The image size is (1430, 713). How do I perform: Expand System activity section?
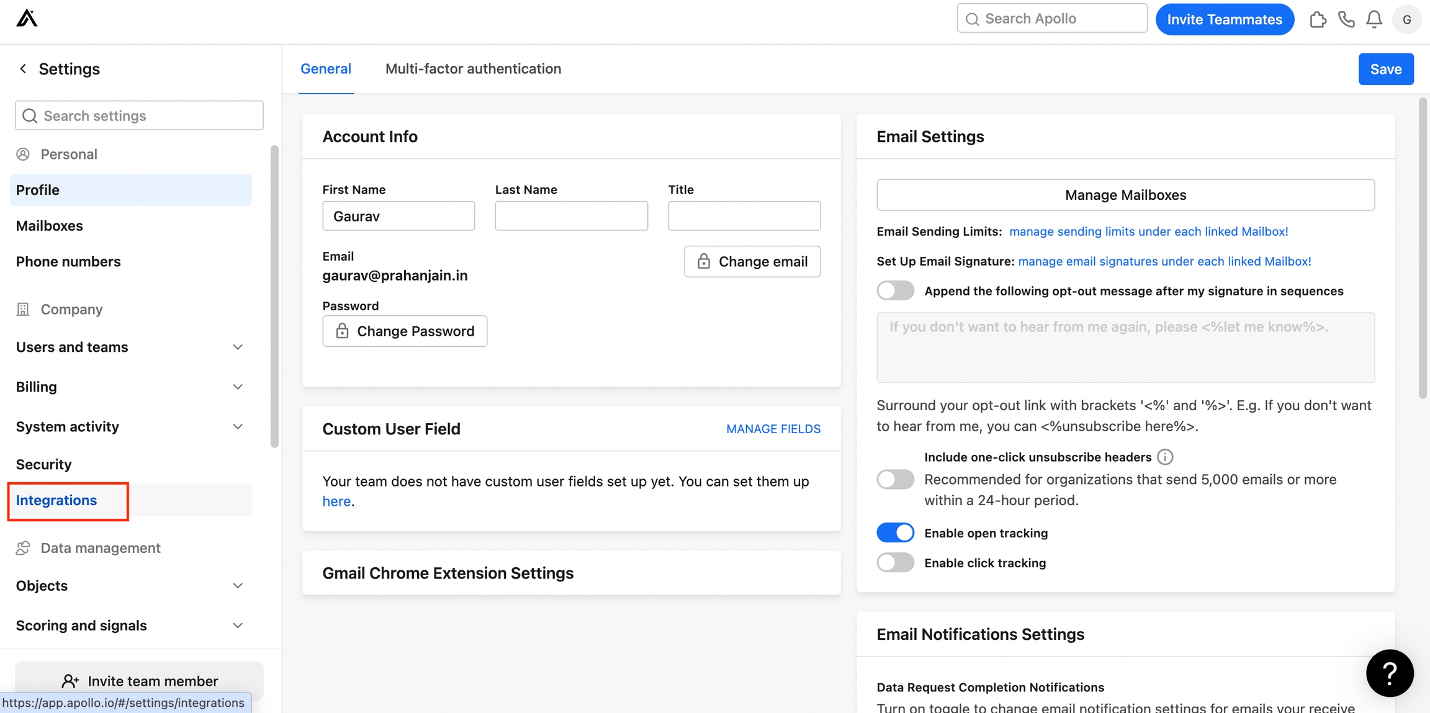[238, 427]
